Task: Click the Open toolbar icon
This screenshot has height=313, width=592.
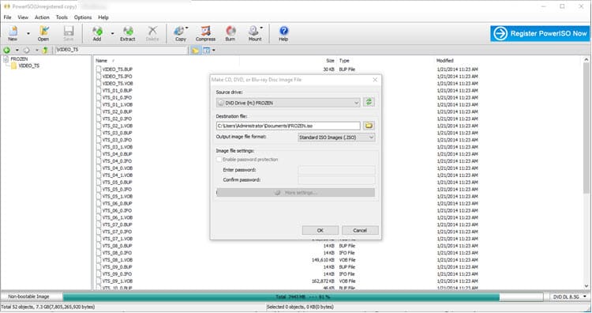Action: click(43, 33)
